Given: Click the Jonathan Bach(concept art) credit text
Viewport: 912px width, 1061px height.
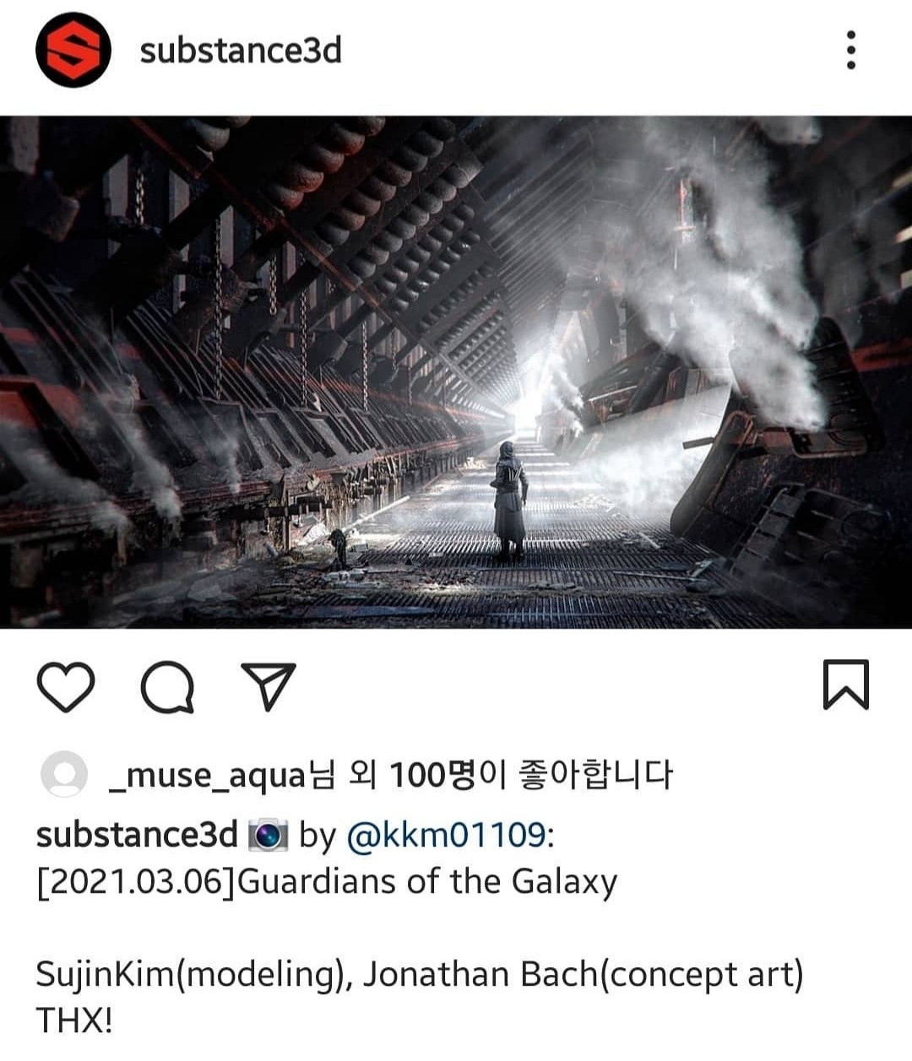Looking at the screenshot, I should click(x=584, y=975).
